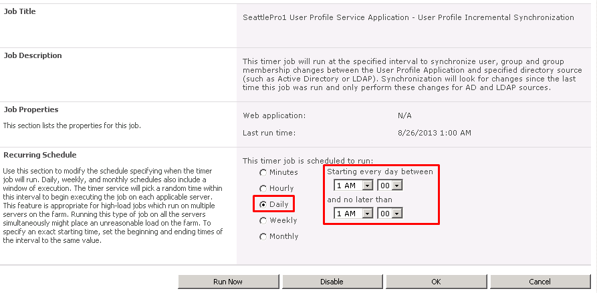Click the Web application N/A value
Screen dimensions: 597x293
404,115
